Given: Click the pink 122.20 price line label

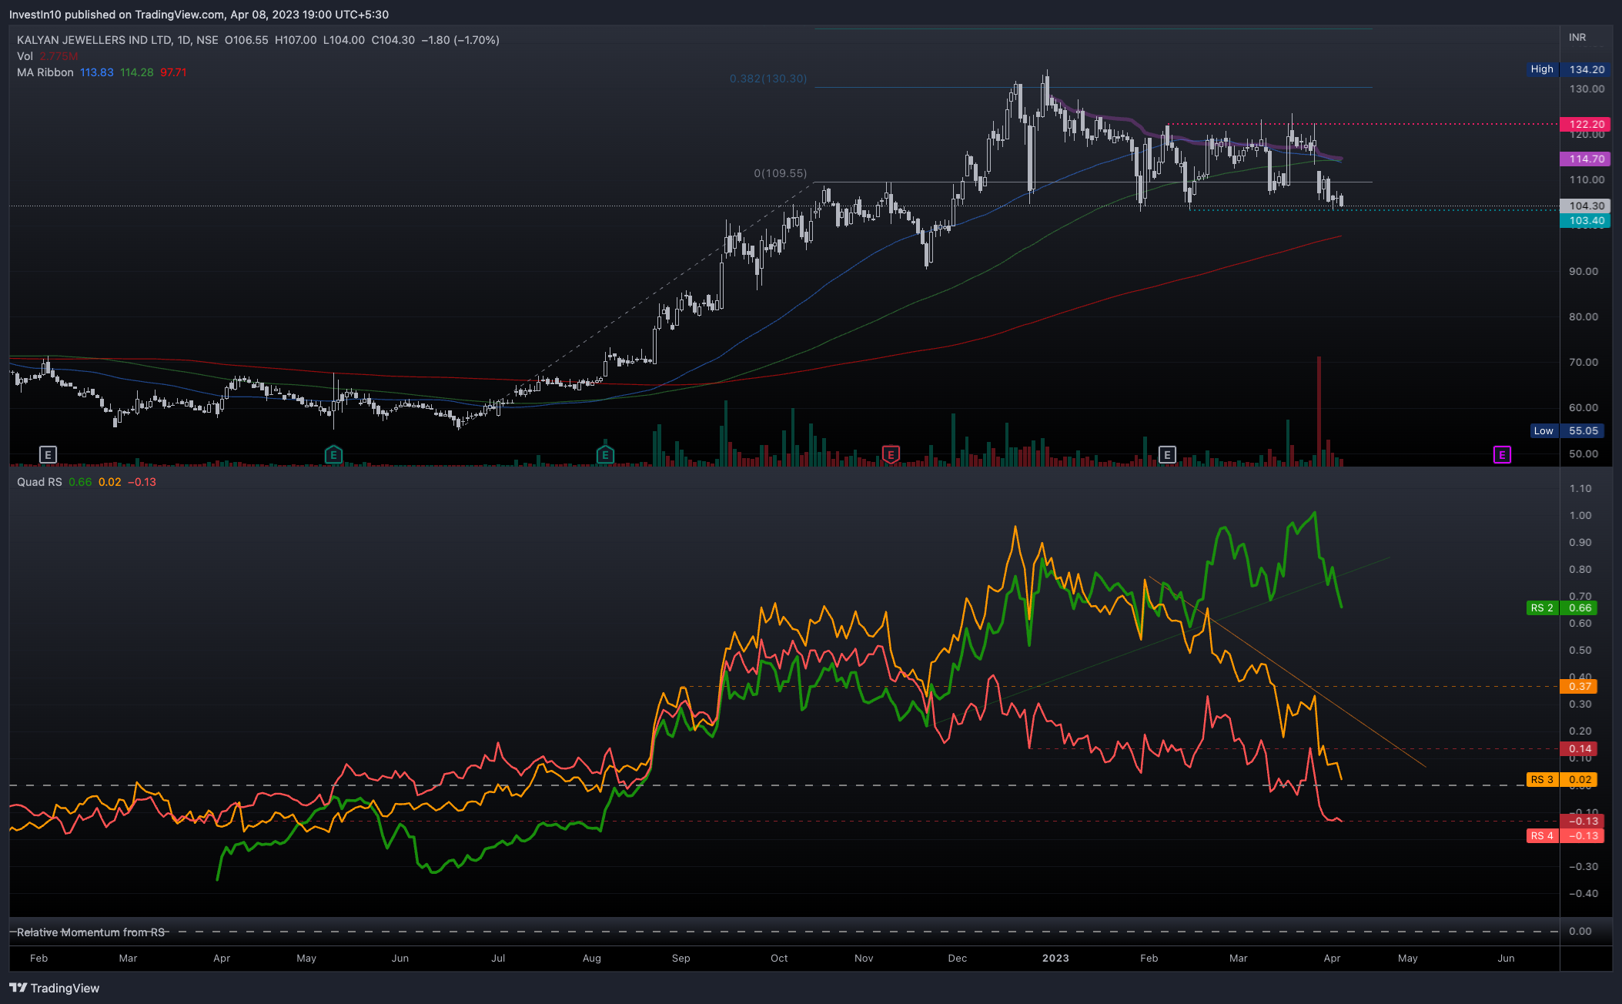Looking at the screenshot, I should pos(1585,124).
